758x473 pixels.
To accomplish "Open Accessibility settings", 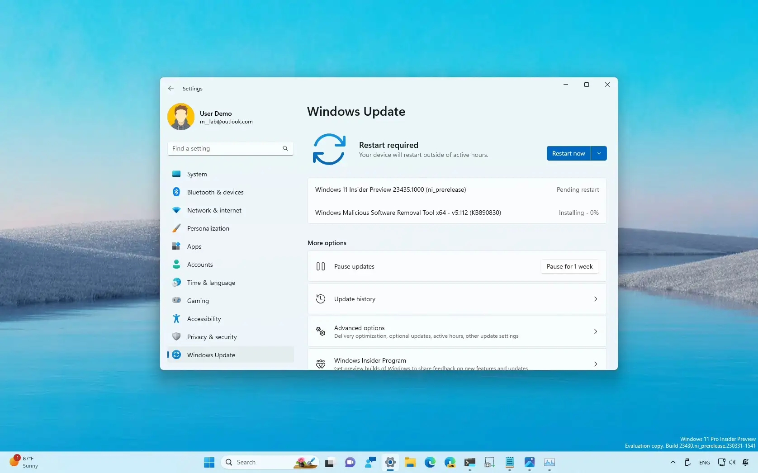I will [x=231, y=319].
